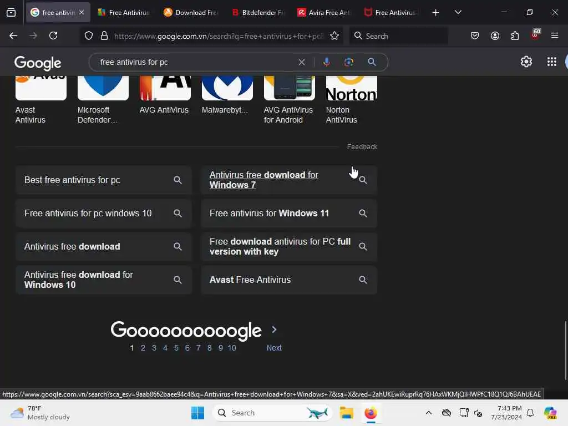568x426 pixels.
Task: Bookmark this page with star icon
Action: click(x=334, y=36)
